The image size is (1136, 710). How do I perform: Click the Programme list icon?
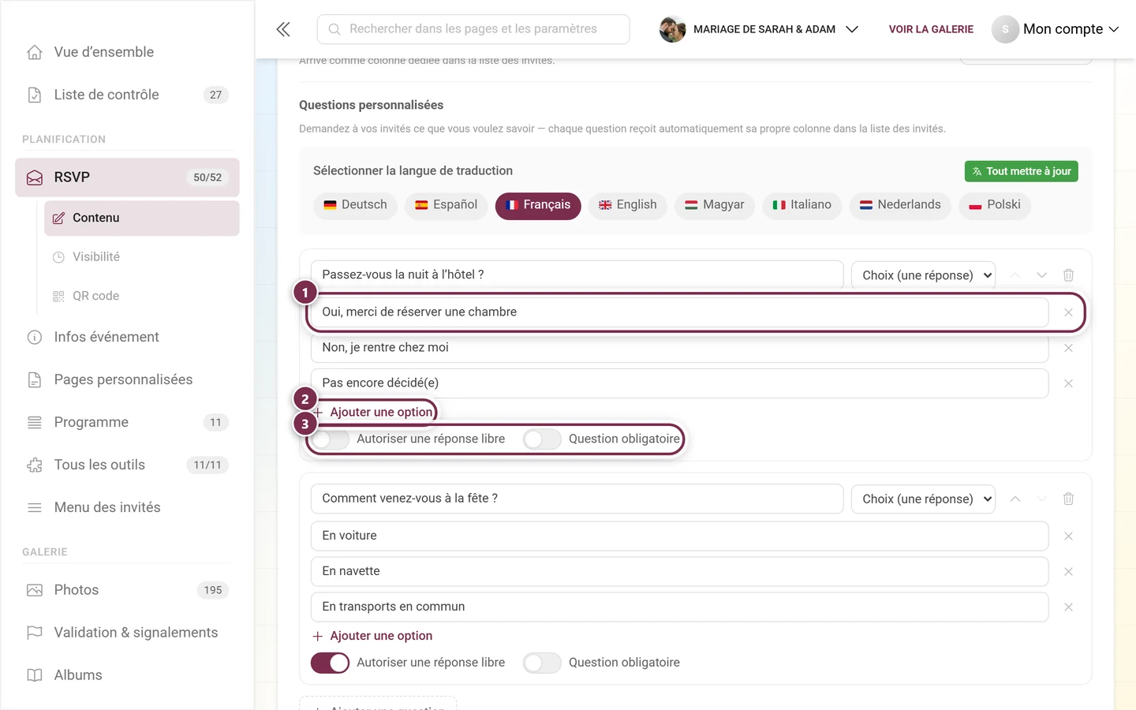[35, 422]
